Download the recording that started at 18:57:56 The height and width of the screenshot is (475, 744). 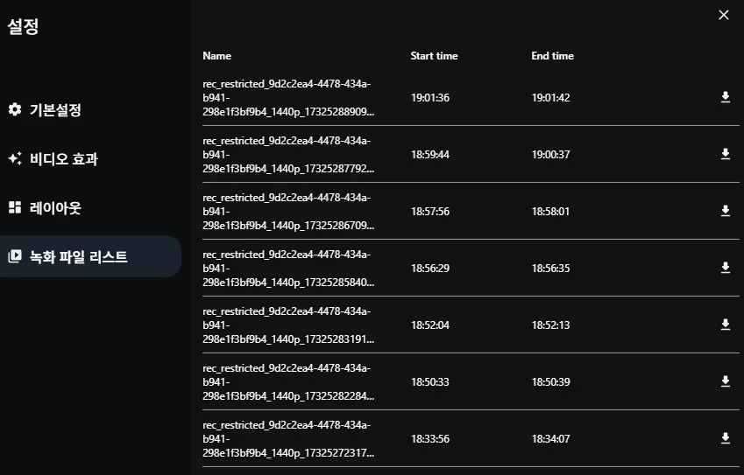[725, 211]
